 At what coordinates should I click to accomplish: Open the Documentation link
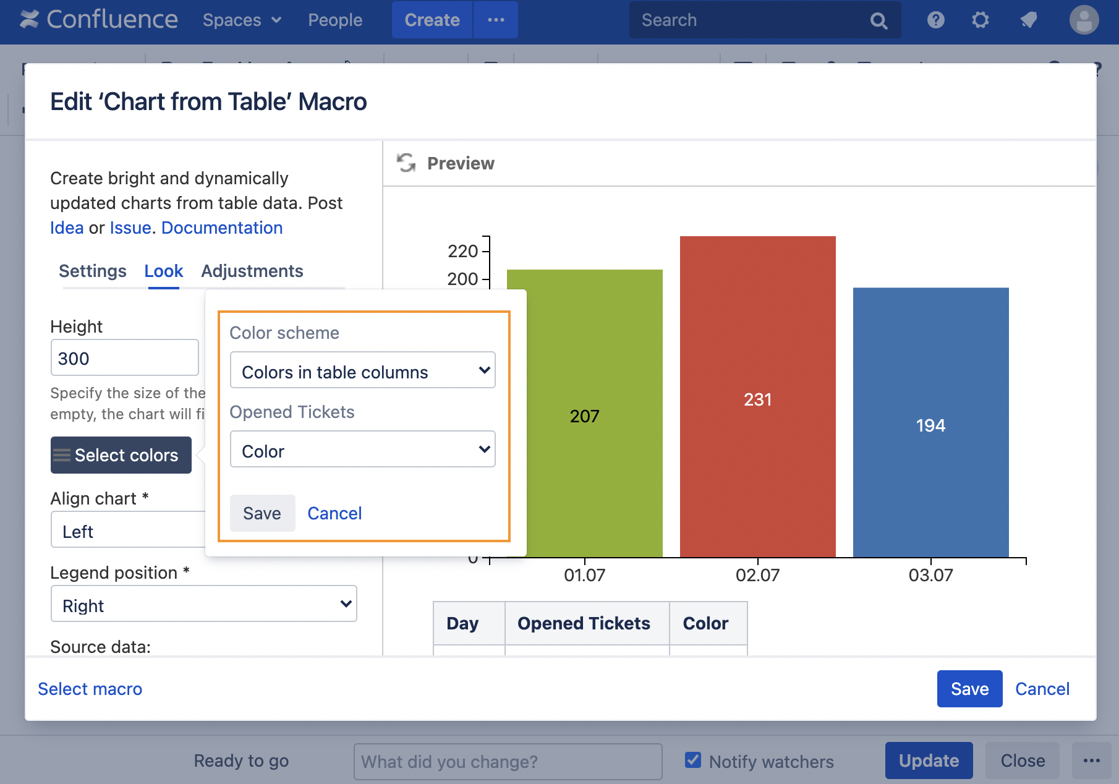pyautogui.click(x=222, y=228)
